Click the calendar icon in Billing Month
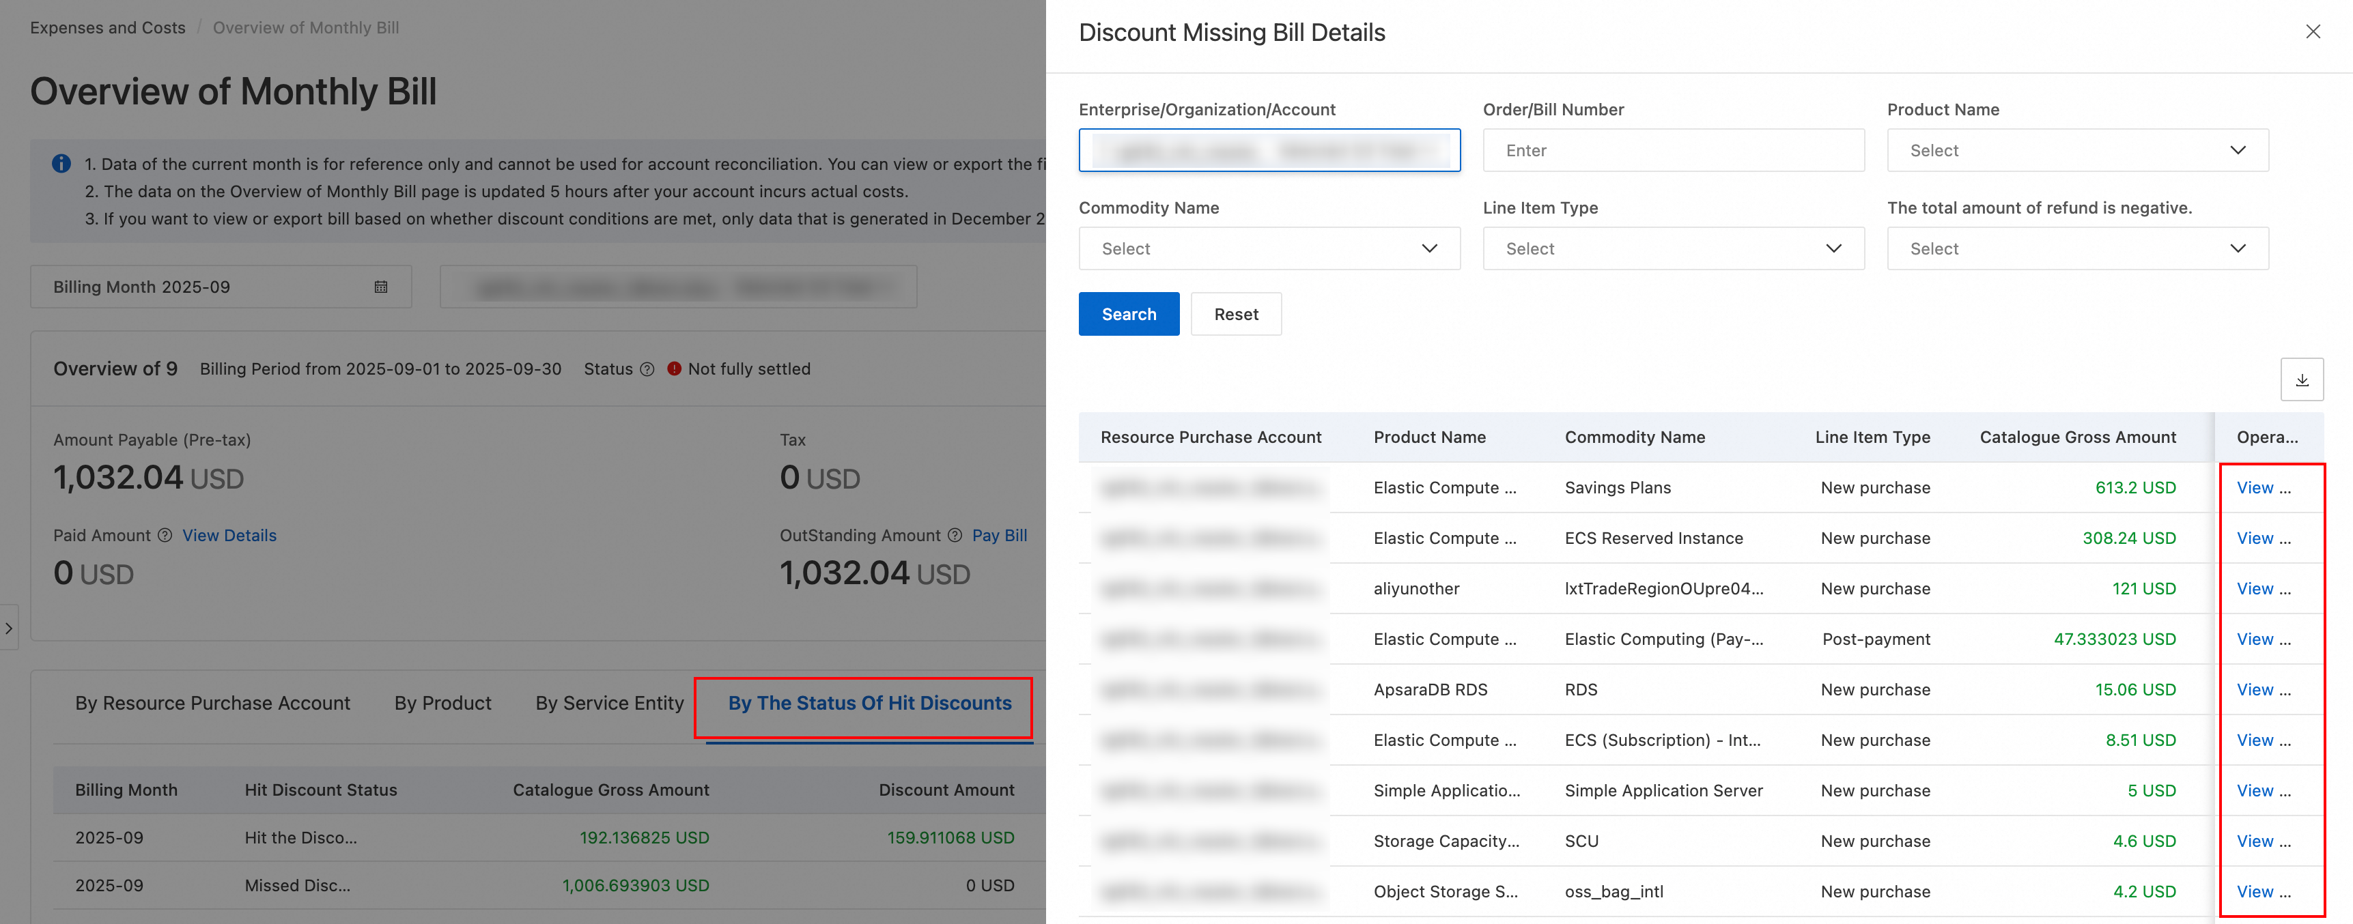Viewport: 2353px width, 924px height. [381, 287]
